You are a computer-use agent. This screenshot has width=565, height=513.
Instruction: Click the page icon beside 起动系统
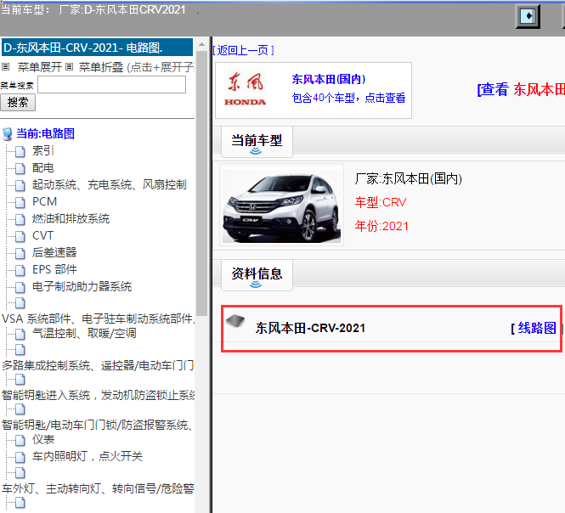[x=20, y=185]
